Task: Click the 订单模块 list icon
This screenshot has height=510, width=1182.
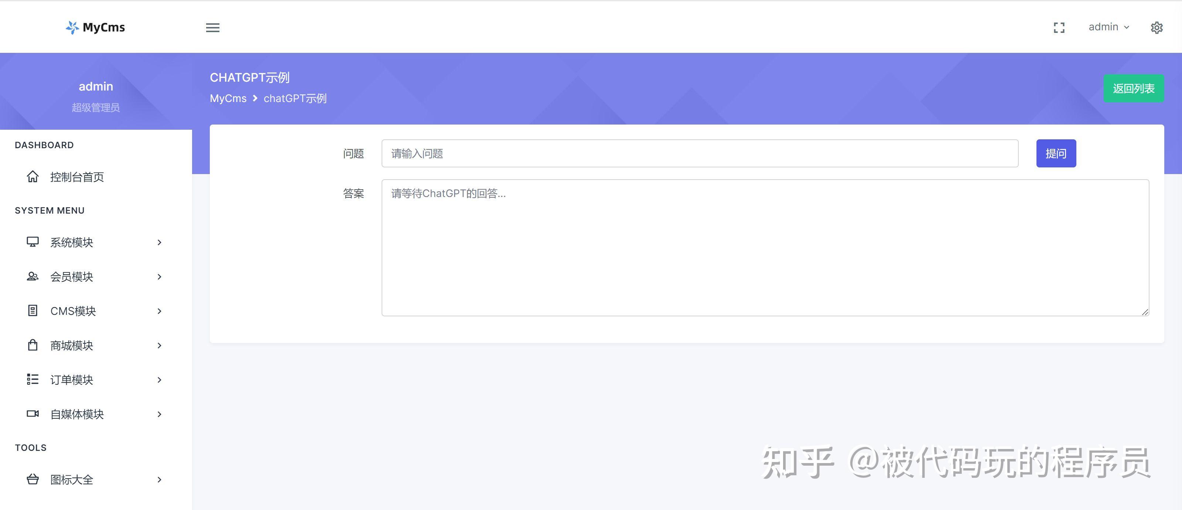Action: 33,380
